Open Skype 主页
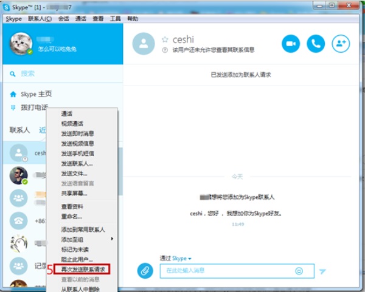 pyautogui.click(x=36, y=94)
